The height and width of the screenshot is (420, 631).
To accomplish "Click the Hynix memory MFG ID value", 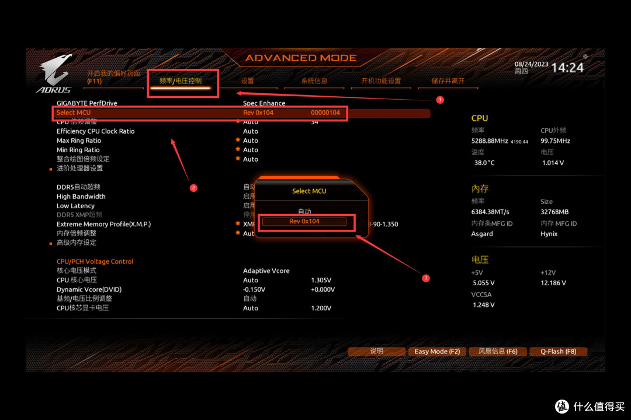I will click(x=549, y=234).
